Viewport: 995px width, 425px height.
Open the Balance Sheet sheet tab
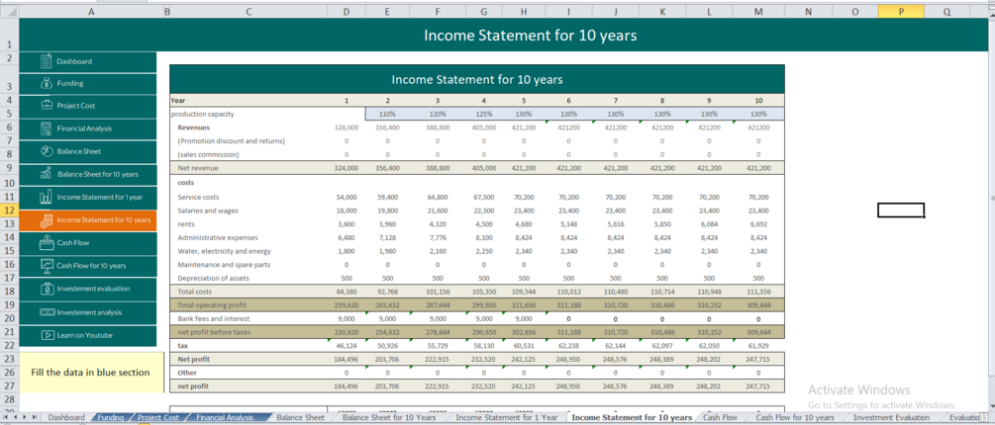[300, 418]
